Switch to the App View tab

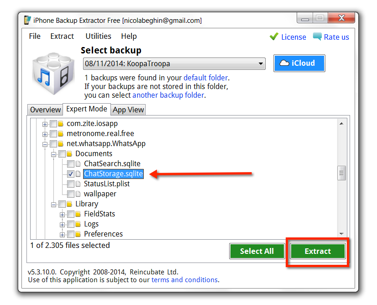tap(128, 110)
